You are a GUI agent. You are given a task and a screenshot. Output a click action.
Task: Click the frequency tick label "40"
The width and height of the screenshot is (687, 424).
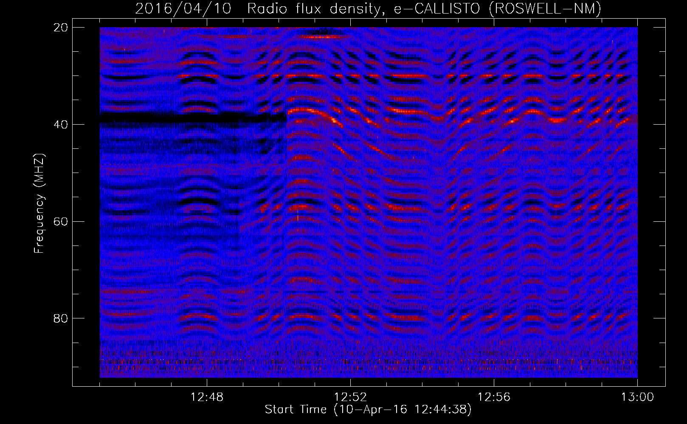coord(61,125)
